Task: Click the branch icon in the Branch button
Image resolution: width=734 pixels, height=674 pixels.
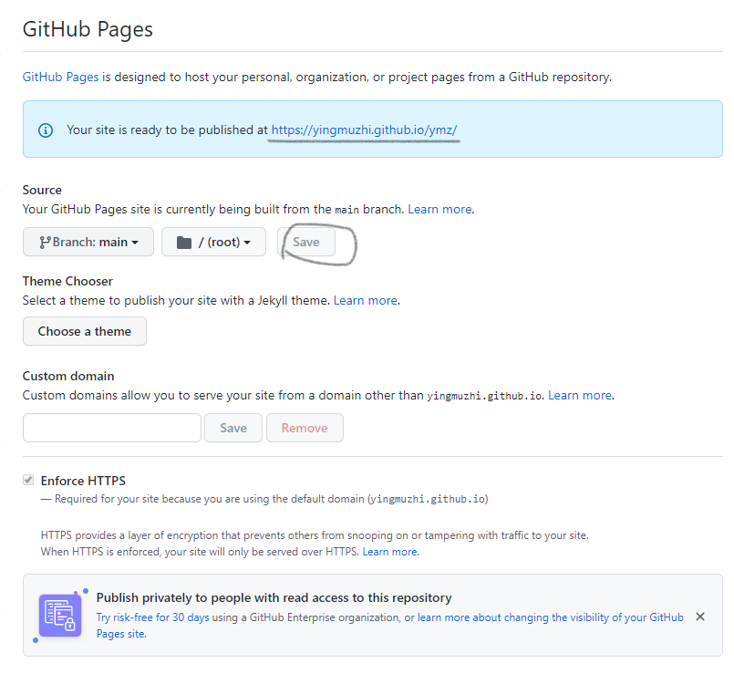Action: (x=45, y=243)
